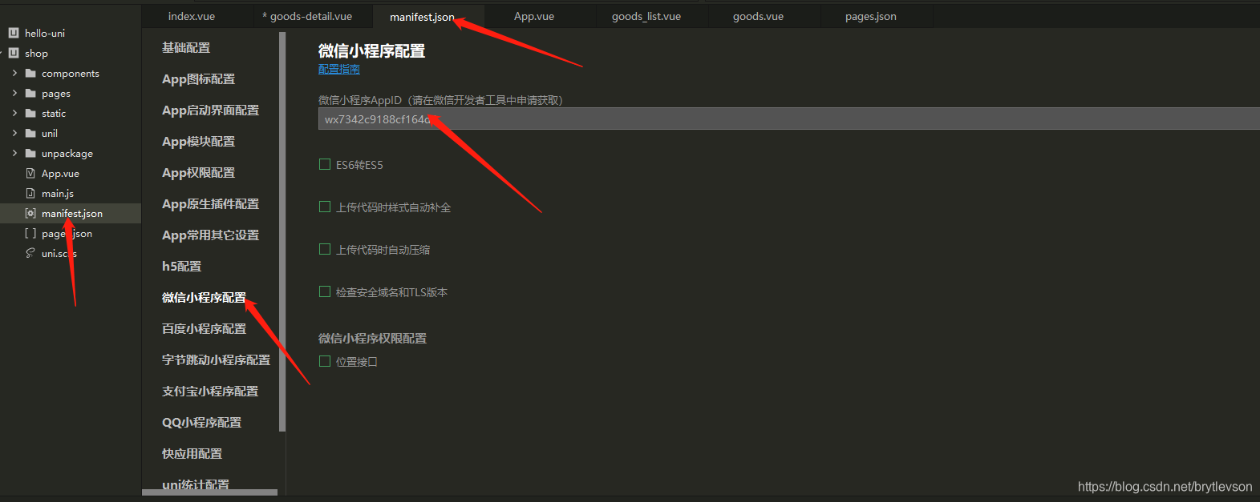This screenshot has height=502, width=1260.
Task: Click the config list vertical scrollbar
Action: [282, 232]
